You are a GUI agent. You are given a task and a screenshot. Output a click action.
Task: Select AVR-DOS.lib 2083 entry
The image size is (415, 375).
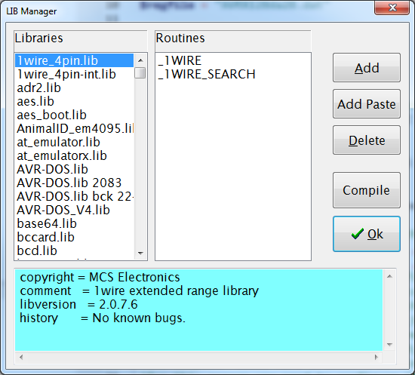pos(75,183)
